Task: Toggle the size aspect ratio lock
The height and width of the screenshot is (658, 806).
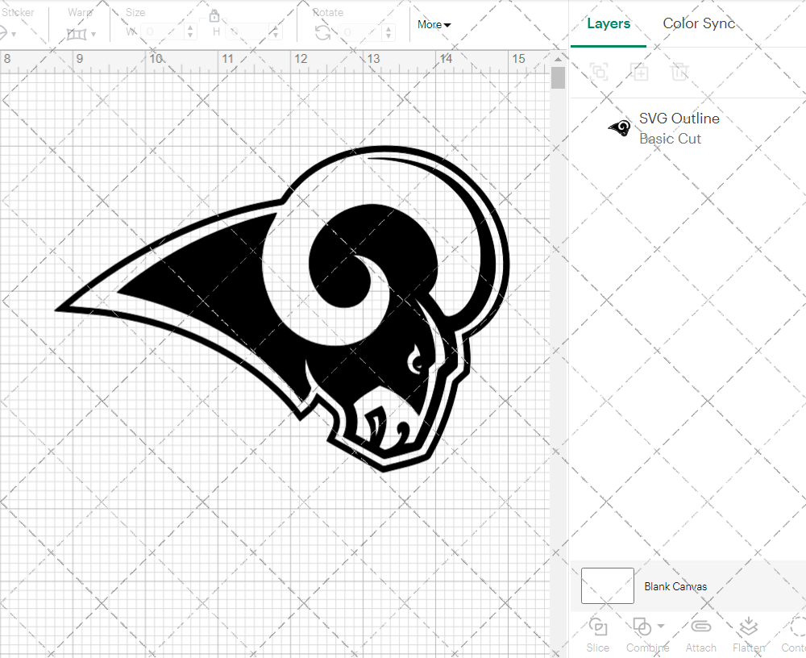Action: click(214, 16)
